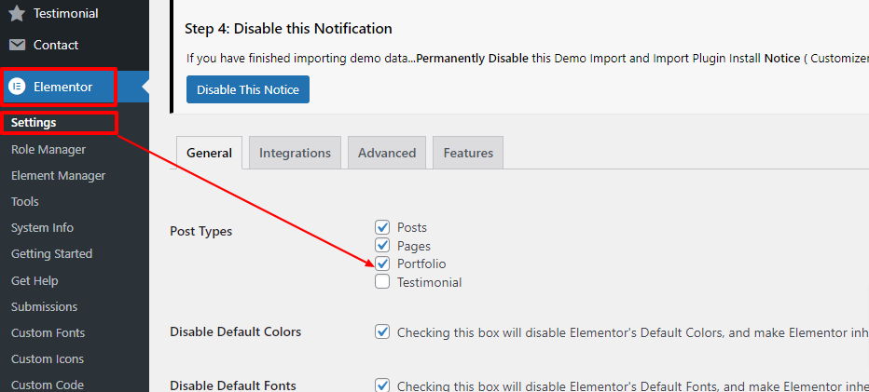Uncheck the Disable Default Colors checkbox
The image size is (869, 392).
click(382, 331)
